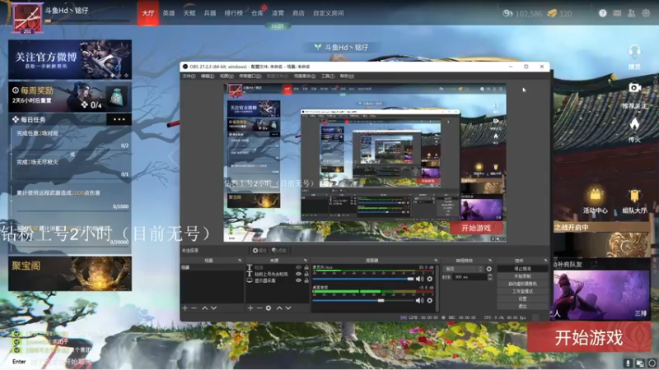Switch to 英雄 tab in game

click(169, 13)
